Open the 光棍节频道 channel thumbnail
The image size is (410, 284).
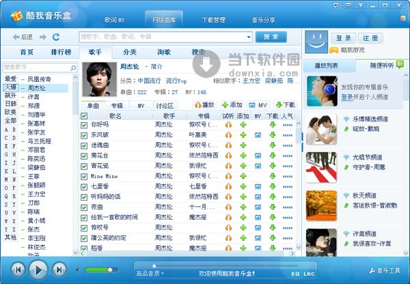coord(321,167)
